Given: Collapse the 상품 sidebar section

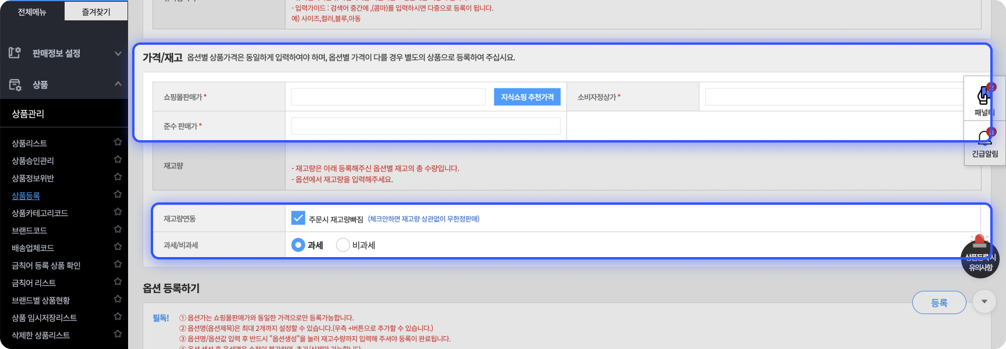Looking at the screenshot, I should pyautogui.click(x=118, y=84).
